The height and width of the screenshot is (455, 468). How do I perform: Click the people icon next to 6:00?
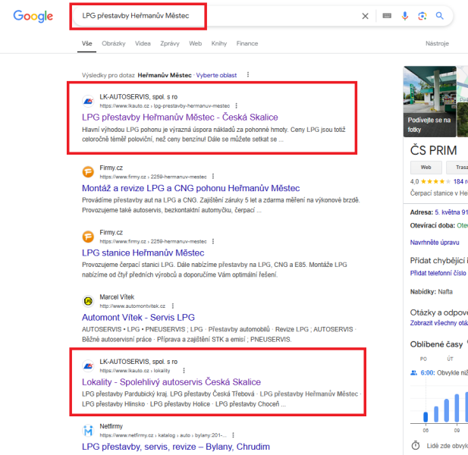[413, 372]
